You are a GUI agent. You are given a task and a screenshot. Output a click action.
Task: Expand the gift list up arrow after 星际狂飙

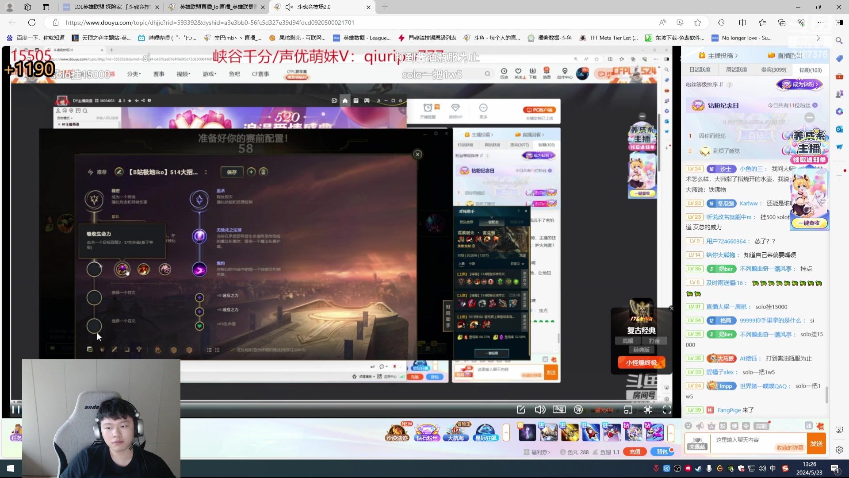(x=506, y=432)
